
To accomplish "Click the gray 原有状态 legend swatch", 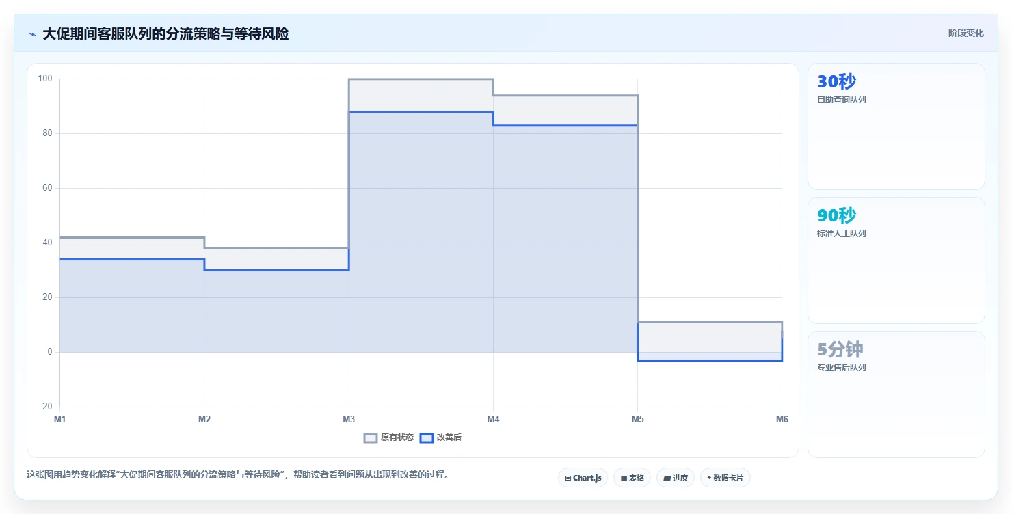I will pos(371,437).
